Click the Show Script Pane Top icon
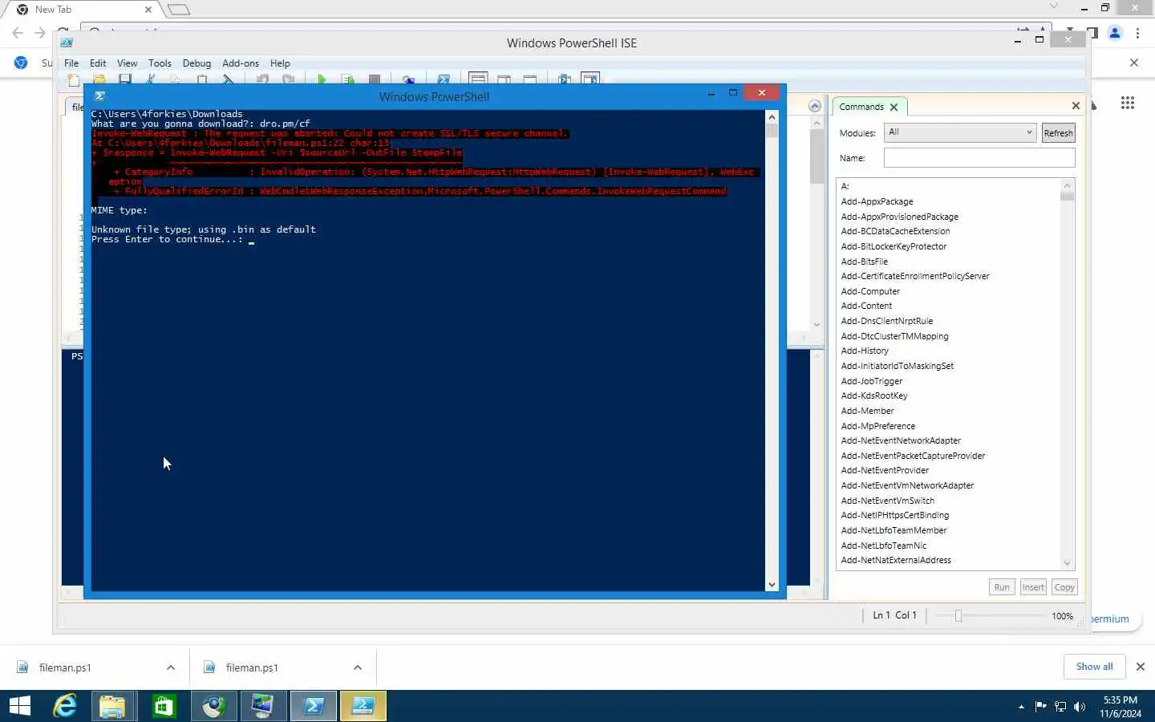The height and width of the screenshot is (722, 1155). point(478,79)
